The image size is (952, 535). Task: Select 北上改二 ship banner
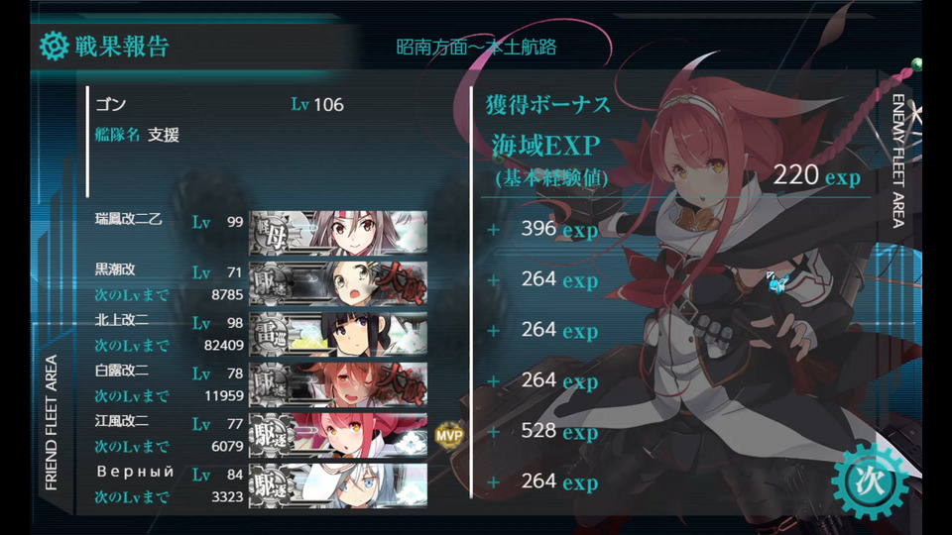click(338, 334)
